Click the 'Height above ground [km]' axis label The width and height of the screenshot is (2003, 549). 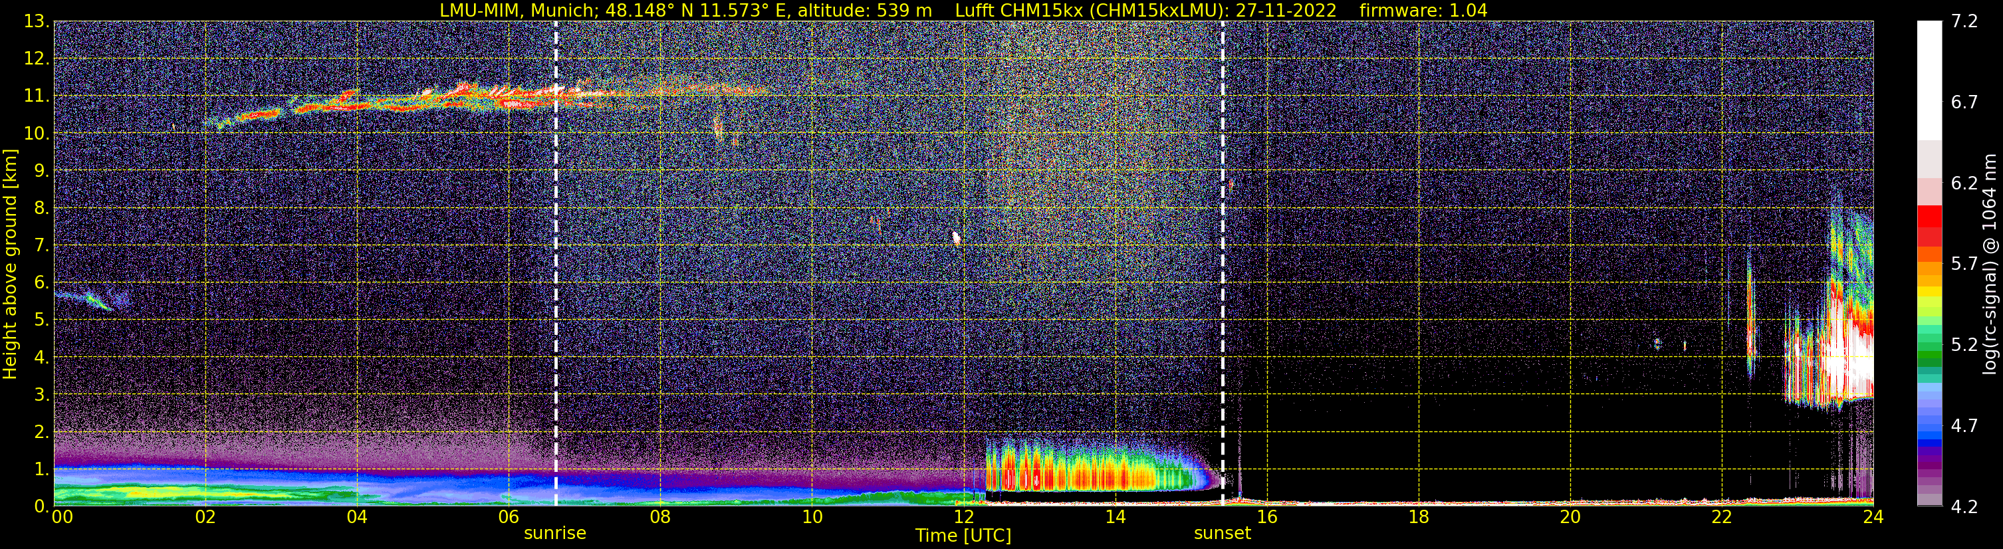click(10, 264)
